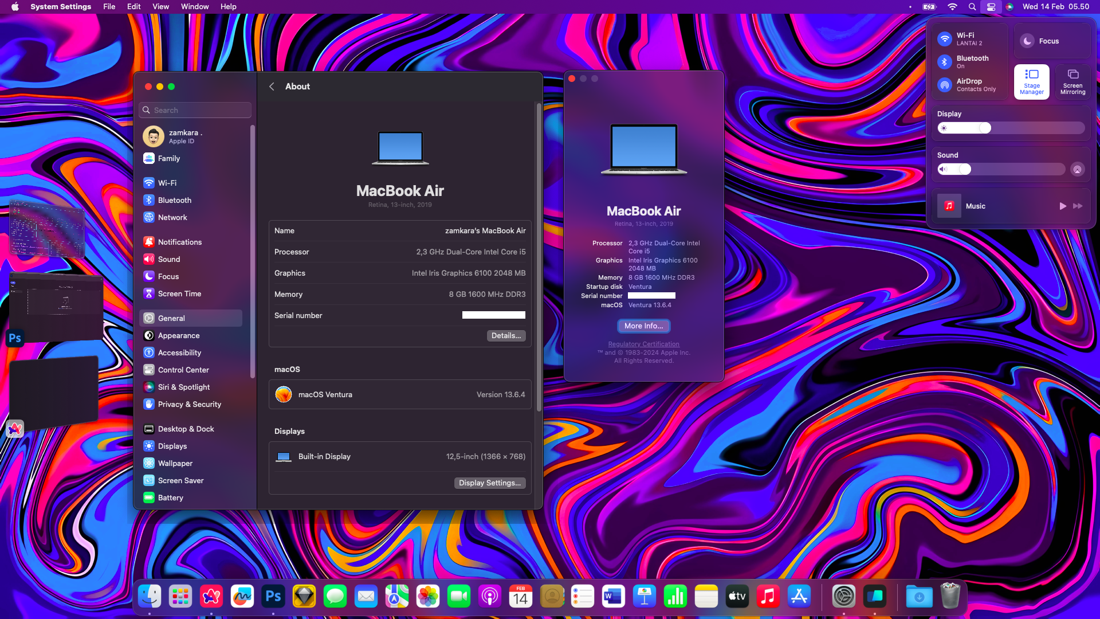Click the Details... button
Screen dimensions: 1100x619
(x=506, y=336)
